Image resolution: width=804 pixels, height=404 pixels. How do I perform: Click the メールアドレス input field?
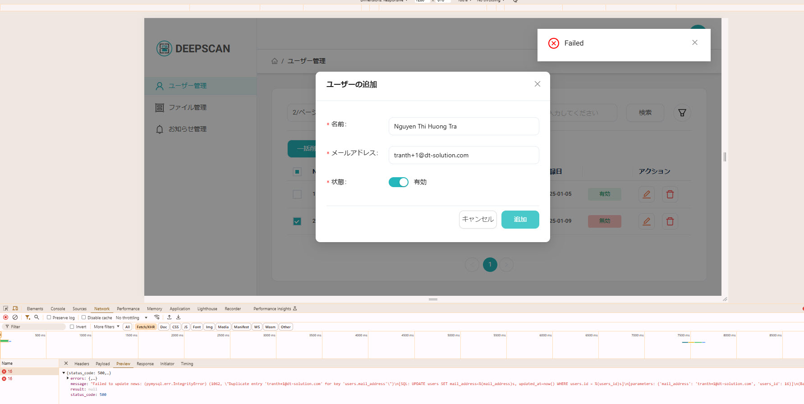(x=464, y=155)
